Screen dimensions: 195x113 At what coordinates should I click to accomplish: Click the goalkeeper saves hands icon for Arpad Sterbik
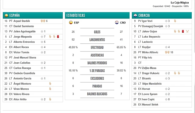point(43,21)
